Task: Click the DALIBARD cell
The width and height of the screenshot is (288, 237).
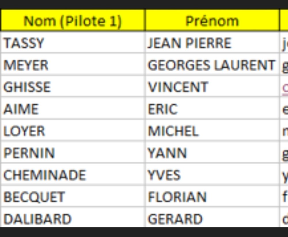Action: 73,219
